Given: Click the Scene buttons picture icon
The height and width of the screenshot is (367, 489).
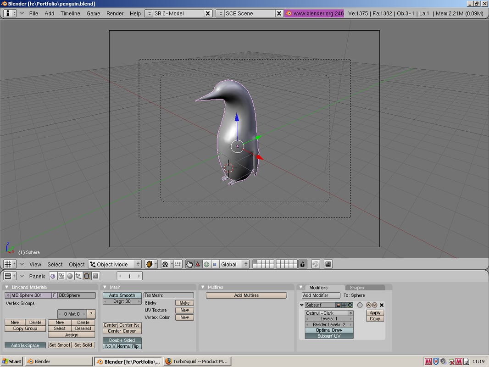Looking at the screenshot, I should 94,276.
